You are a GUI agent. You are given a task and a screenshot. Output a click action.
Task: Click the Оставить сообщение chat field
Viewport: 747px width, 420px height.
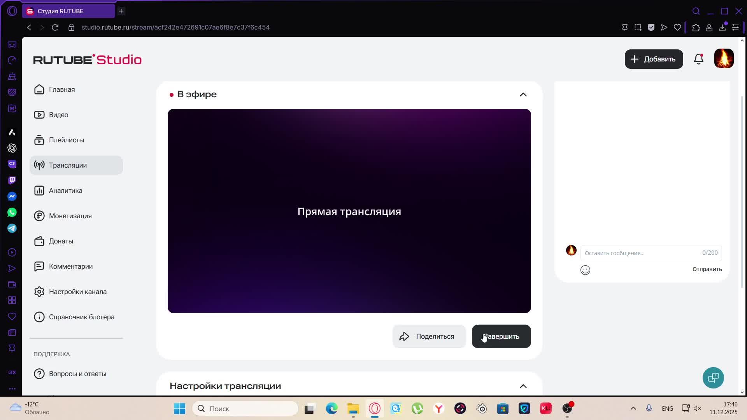[640, 253]
